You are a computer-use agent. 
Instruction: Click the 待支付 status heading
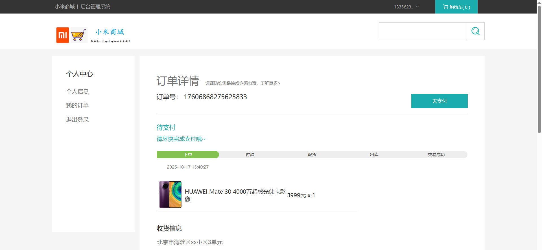tap(166, 127)
